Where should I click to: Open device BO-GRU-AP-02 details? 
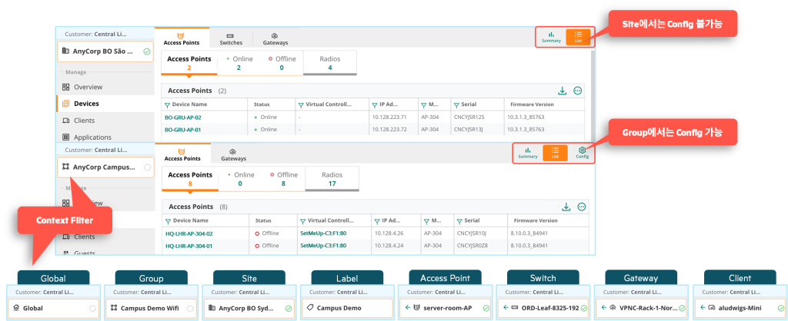(182, 117)
